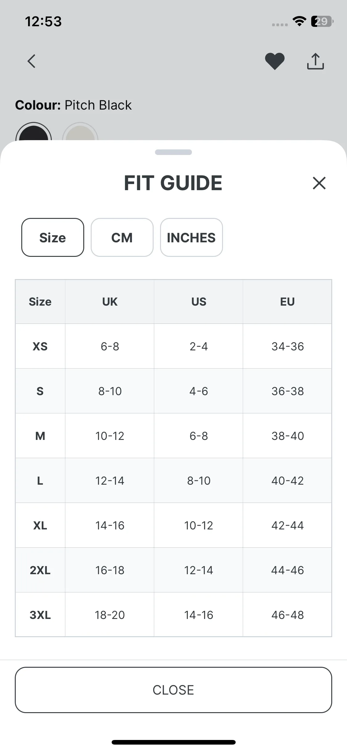Switch to the INCHES tab
Viewport: 347px width, 752px height.
click(x=192, y=237)
